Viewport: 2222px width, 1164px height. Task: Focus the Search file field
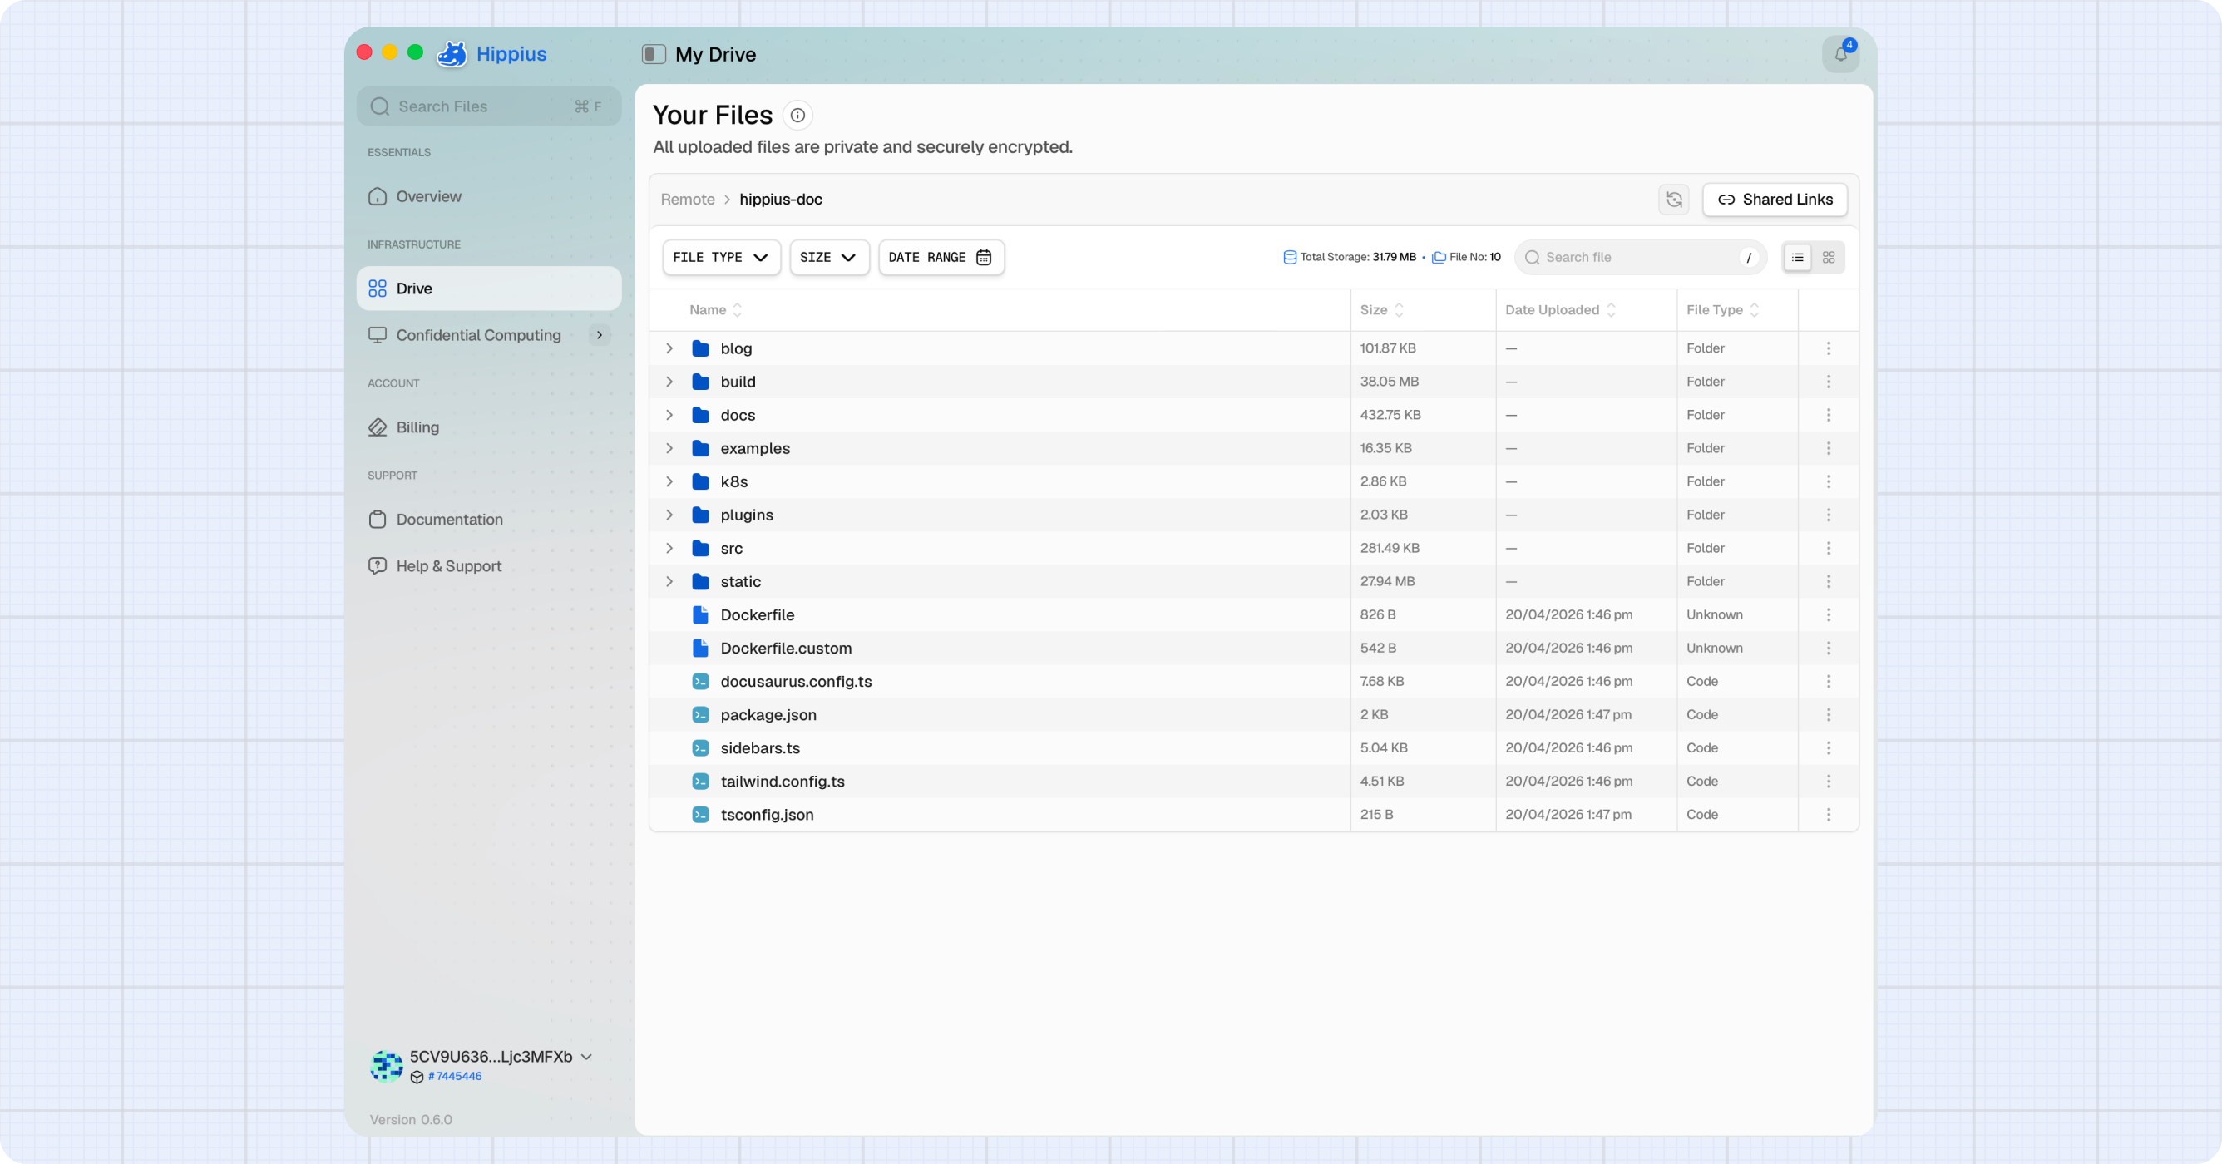pyautogui.click(x=1640, y=257)
